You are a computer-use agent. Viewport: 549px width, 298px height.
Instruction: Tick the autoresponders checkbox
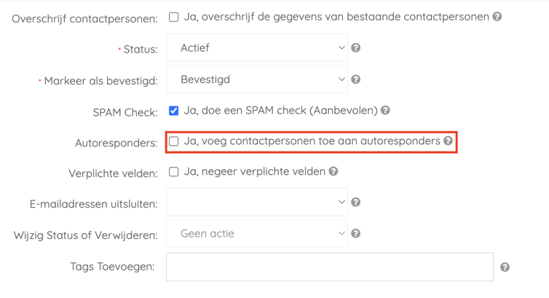(x=174, y=141)
